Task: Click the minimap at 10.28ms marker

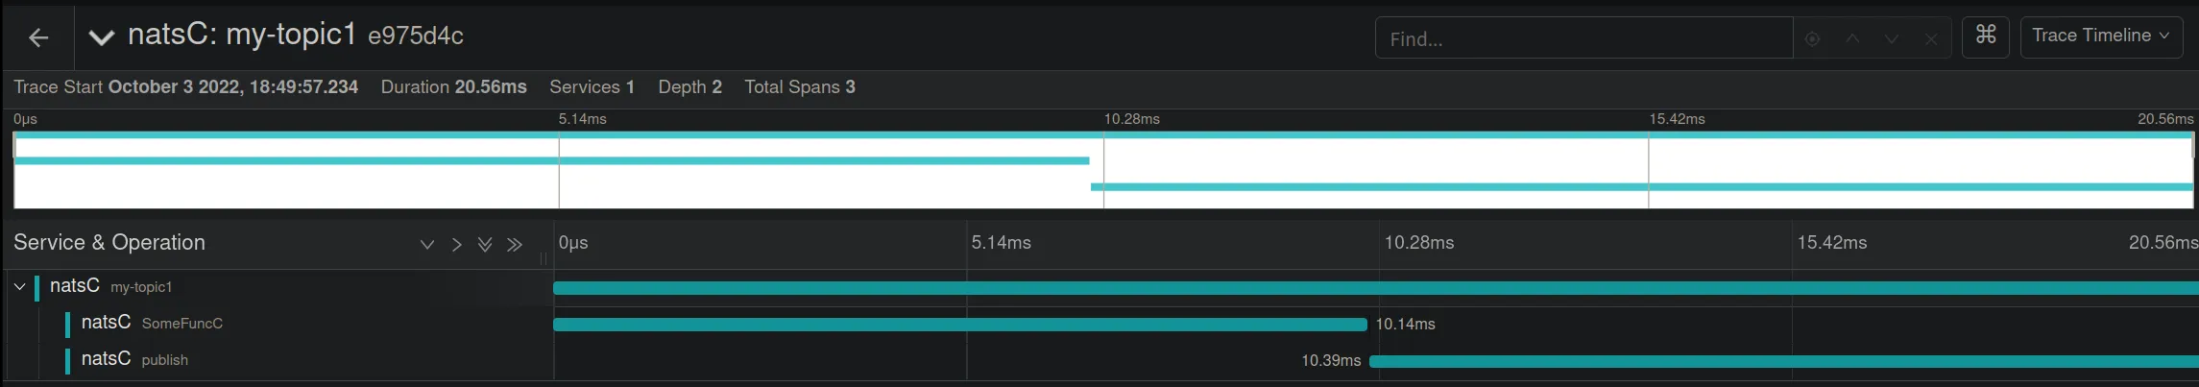Action: click(1104, 173)
